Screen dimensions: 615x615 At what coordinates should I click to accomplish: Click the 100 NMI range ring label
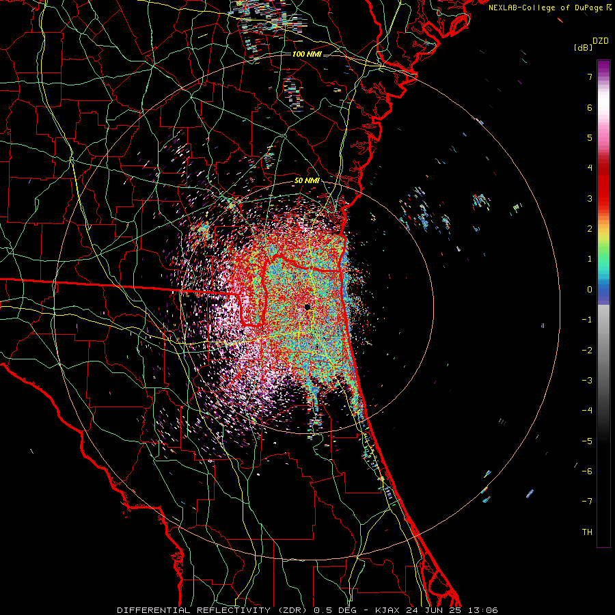pos(307,54)
